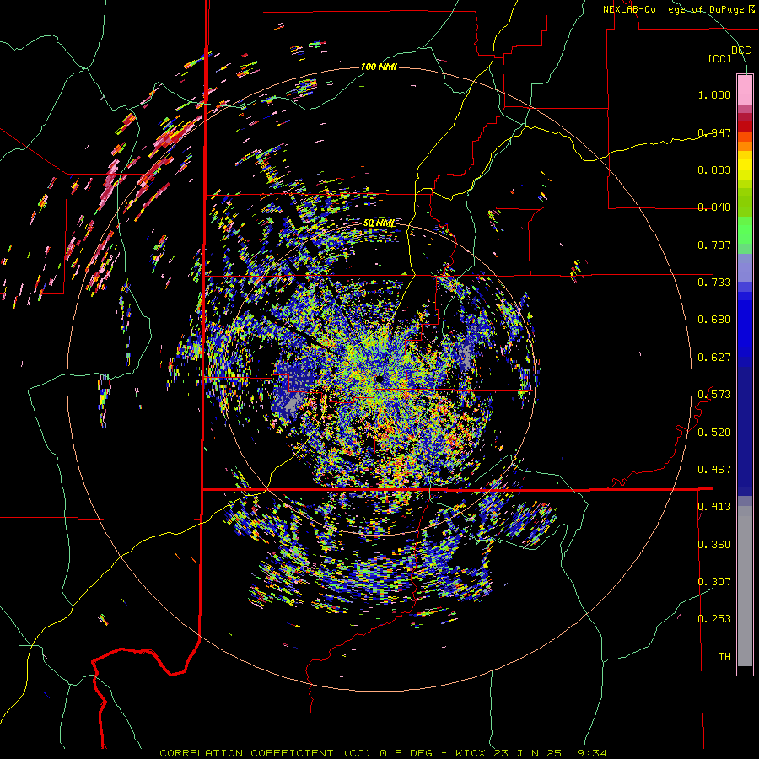Click the 0.573 legend value

[x=714, y=395]
